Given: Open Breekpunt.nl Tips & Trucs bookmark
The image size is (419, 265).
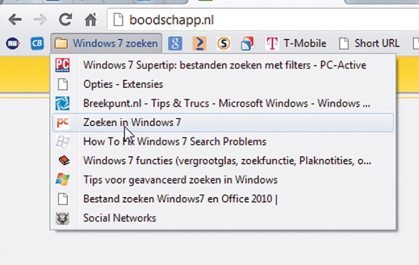Looking at the screenshot, I should click(x=226, y=104).
